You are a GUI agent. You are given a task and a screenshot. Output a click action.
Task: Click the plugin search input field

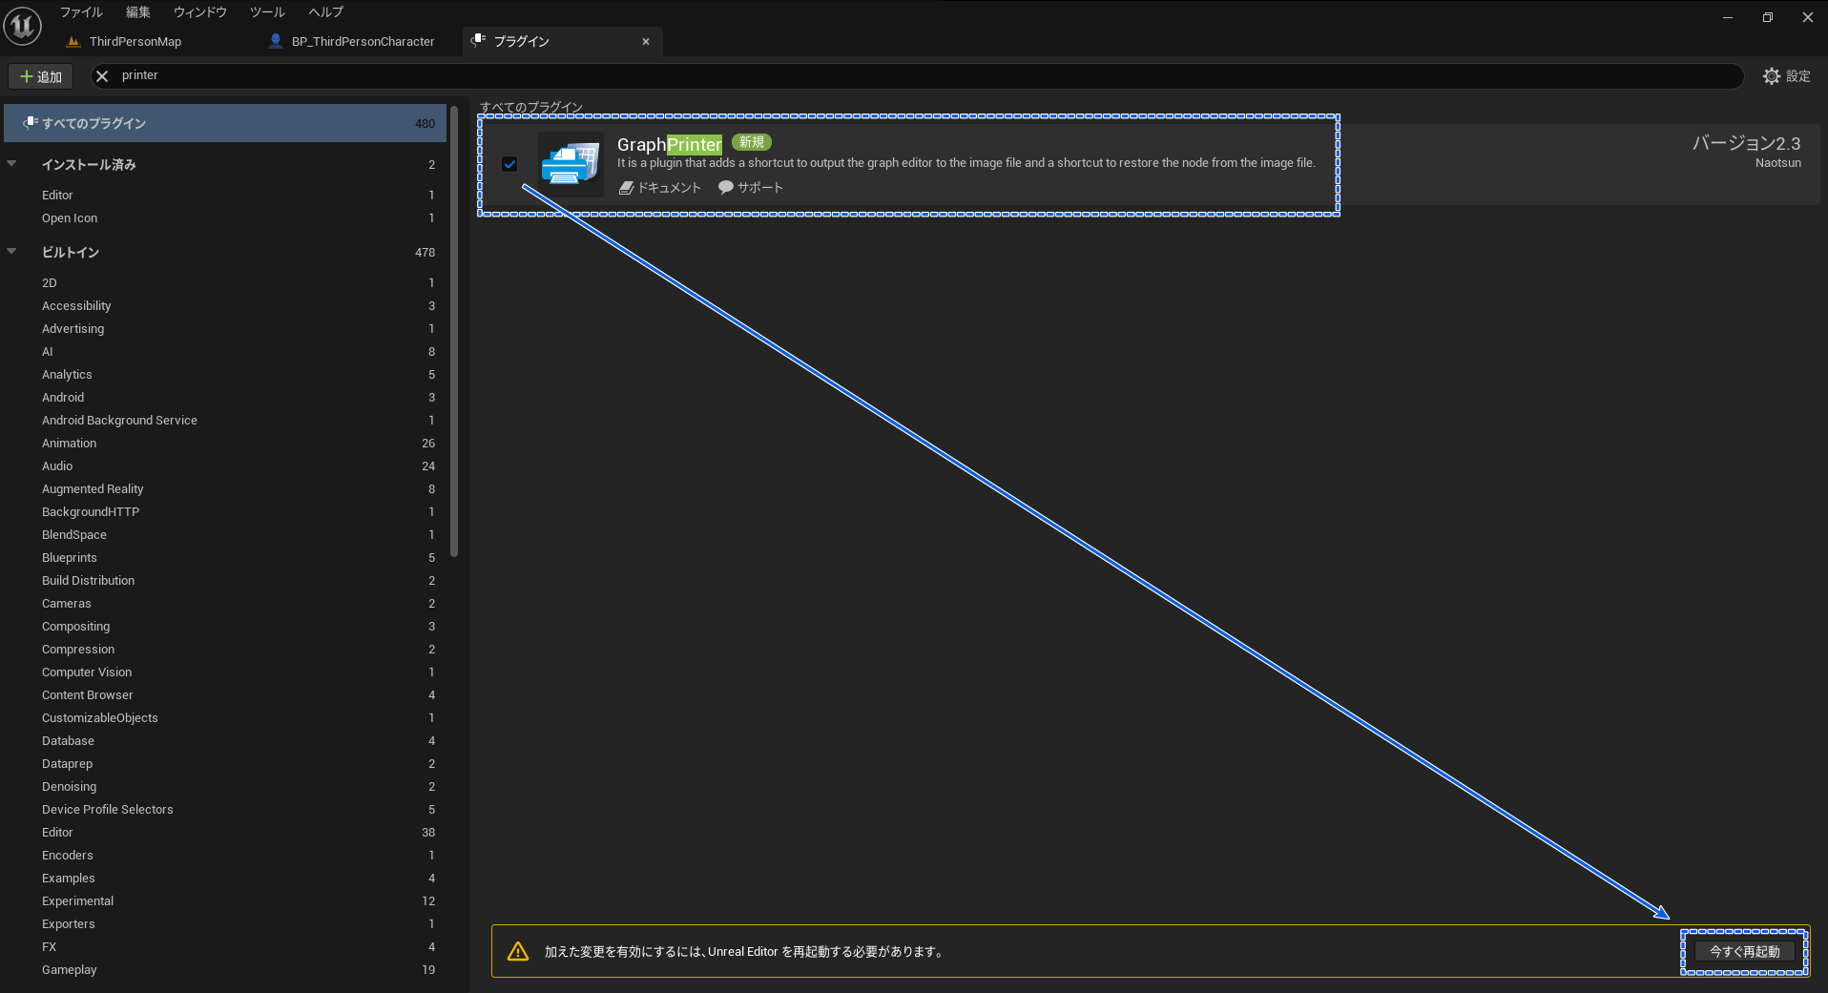click(x=916, y=76)
